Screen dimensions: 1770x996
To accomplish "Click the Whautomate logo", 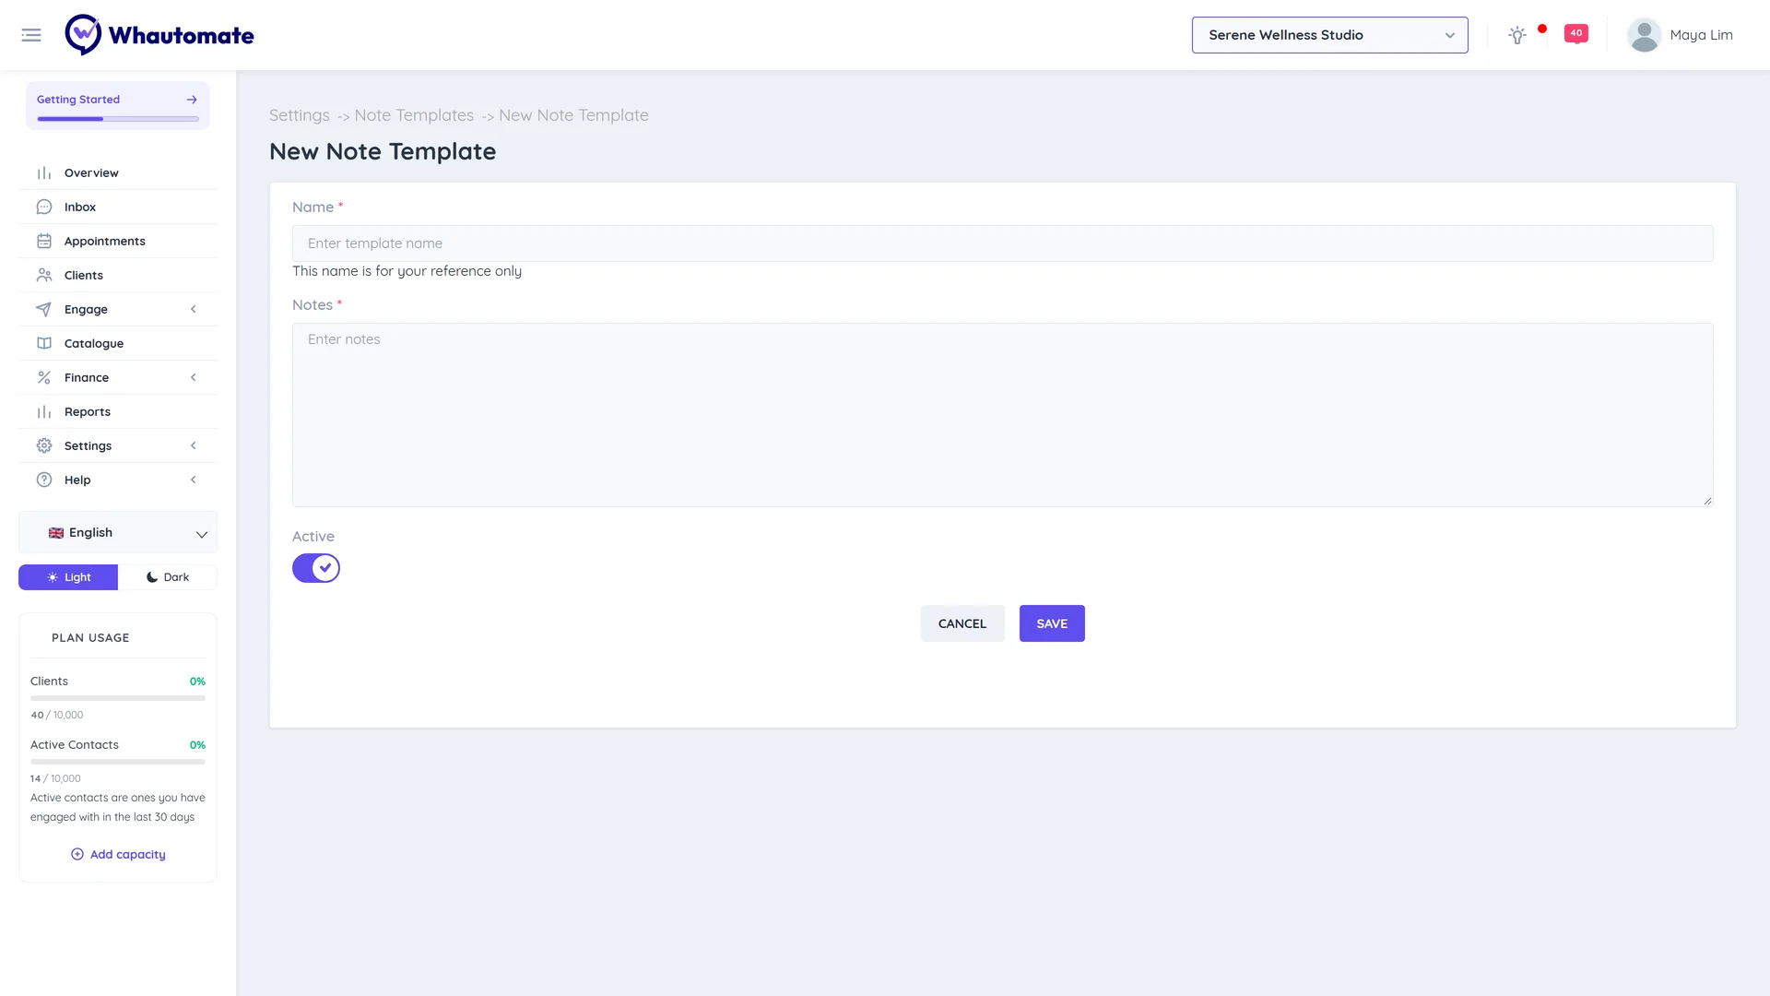I will click(159, 35).
